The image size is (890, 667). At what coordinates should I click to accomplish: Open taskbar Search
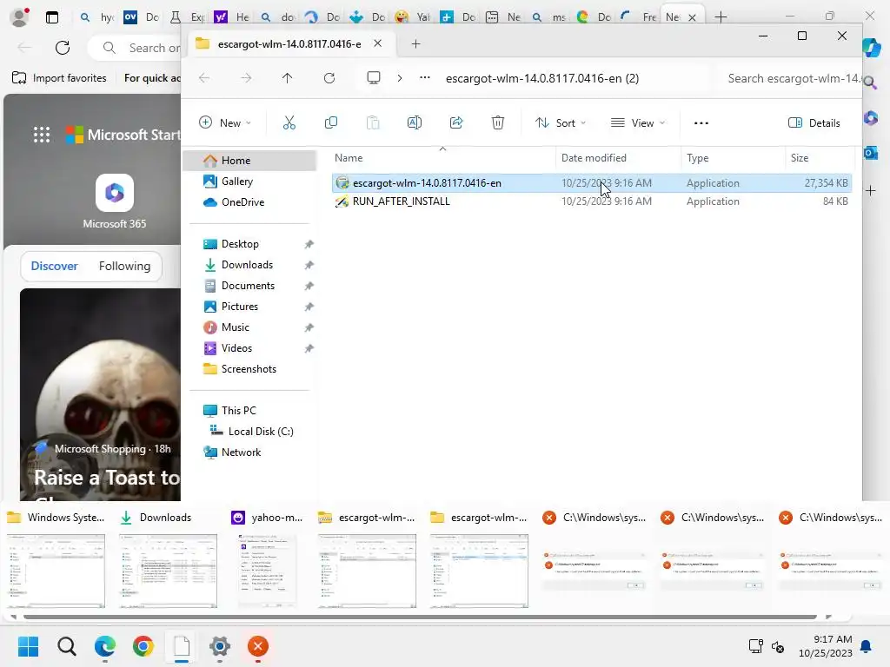[66, 646]
